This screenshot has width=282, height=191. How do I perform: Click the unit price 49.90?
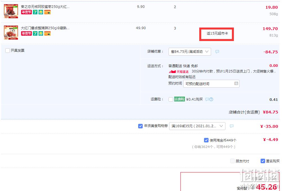(141, 28)
